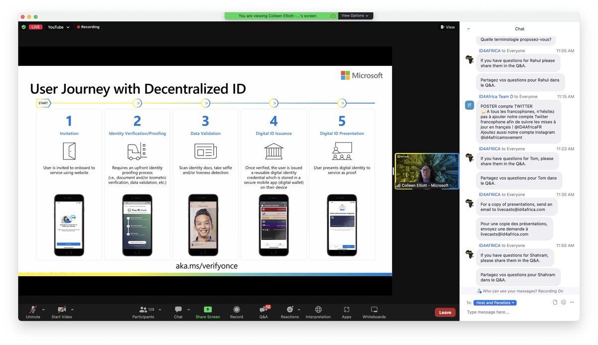Click the ID4AFRICA avatar at the 11:05 AM message
Screen dimensions: 598x345
click(469, 59)
